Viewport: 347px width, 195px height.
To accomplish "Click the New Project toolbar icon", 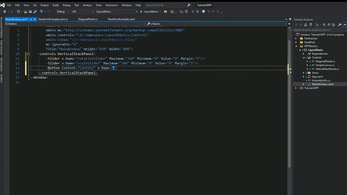I will pos(18,11).
